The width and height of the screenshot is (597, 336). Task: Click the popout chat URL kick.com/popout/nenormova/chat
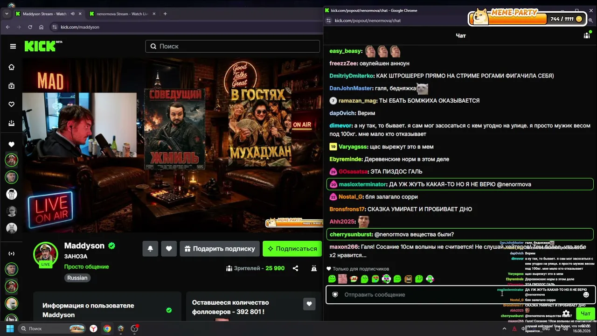click(x=368, y=21)
